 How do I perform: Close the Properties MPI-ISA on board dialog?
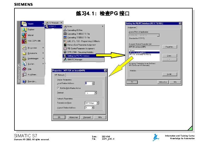coord(105,71)
